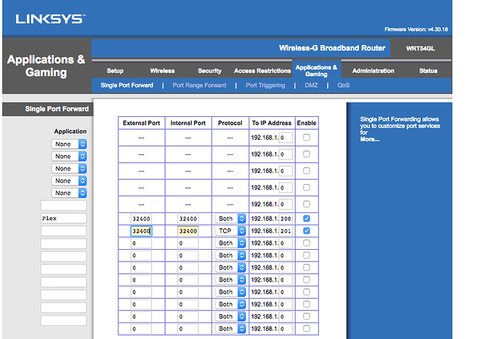This screenshot has height=339, width=478.
Task: Click the Internal Port field in the Both .200 row
Action: (x=188, y=219)
